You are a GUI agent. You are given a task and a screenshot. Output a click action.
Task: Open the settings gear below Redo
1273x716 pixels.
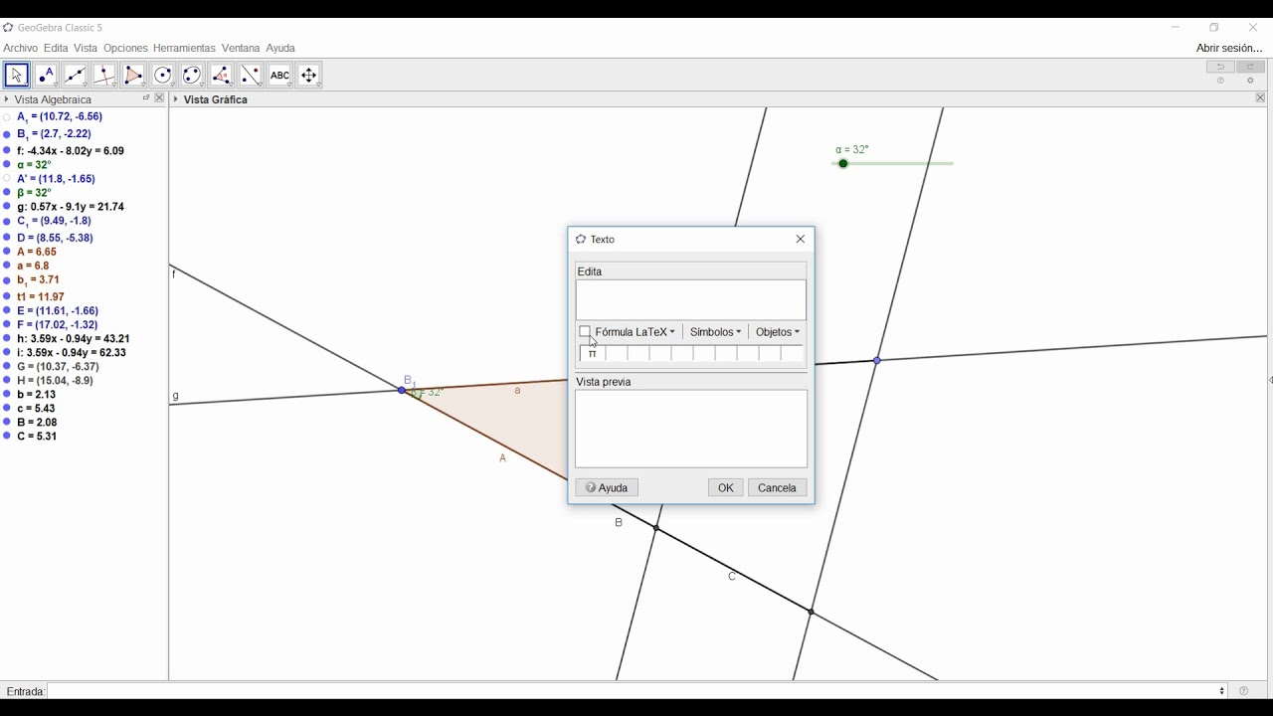click(x=1251, y=82)
